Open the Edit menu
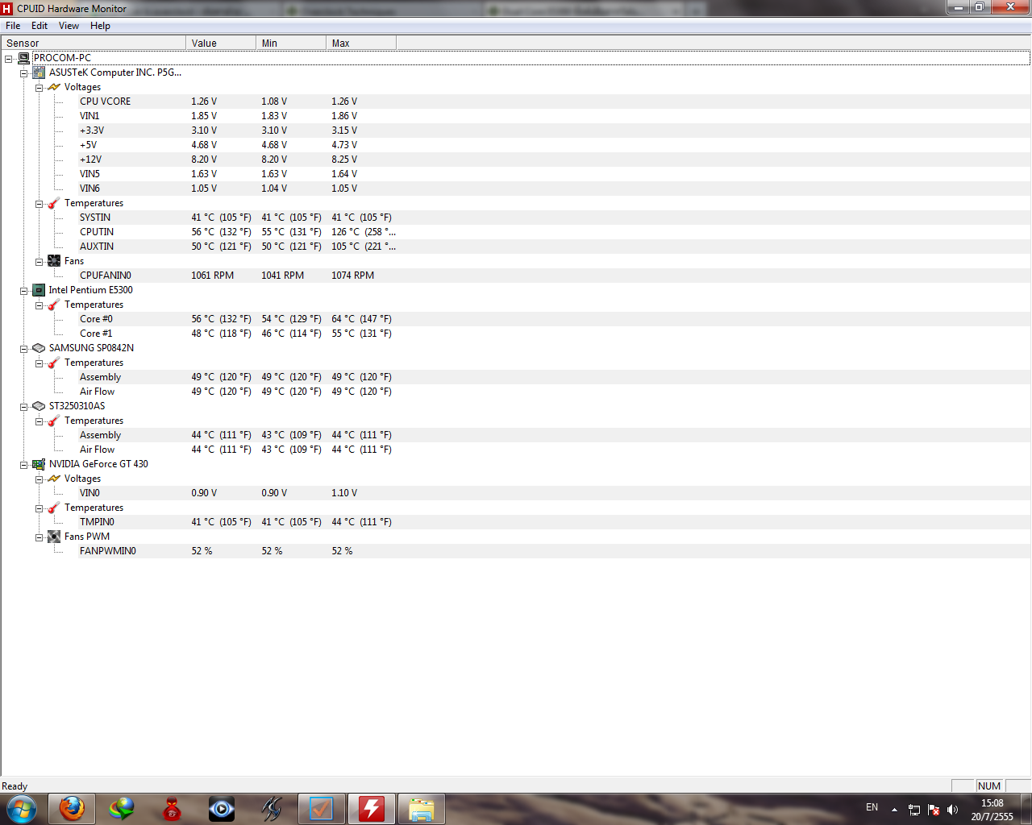This screenshot has width=1032, height=825. 40,26
